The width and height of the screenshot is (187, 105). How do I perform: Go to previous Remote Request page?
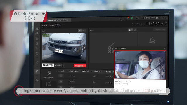point(123,81)
